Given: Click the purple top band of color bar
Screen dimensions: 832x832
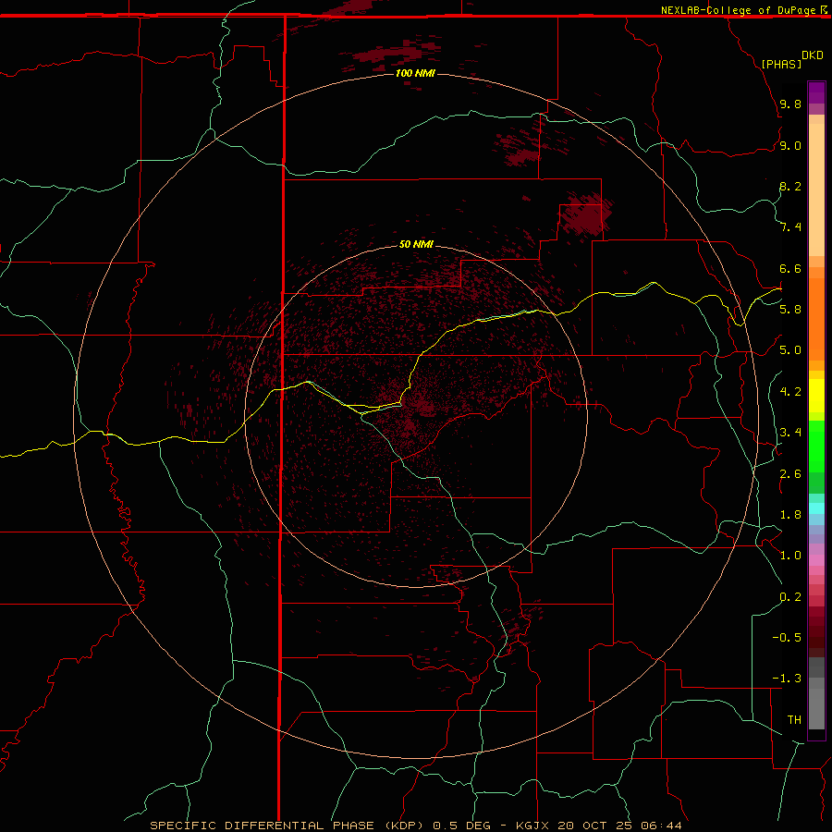Looking at the screenshot, I should point(816,93).
